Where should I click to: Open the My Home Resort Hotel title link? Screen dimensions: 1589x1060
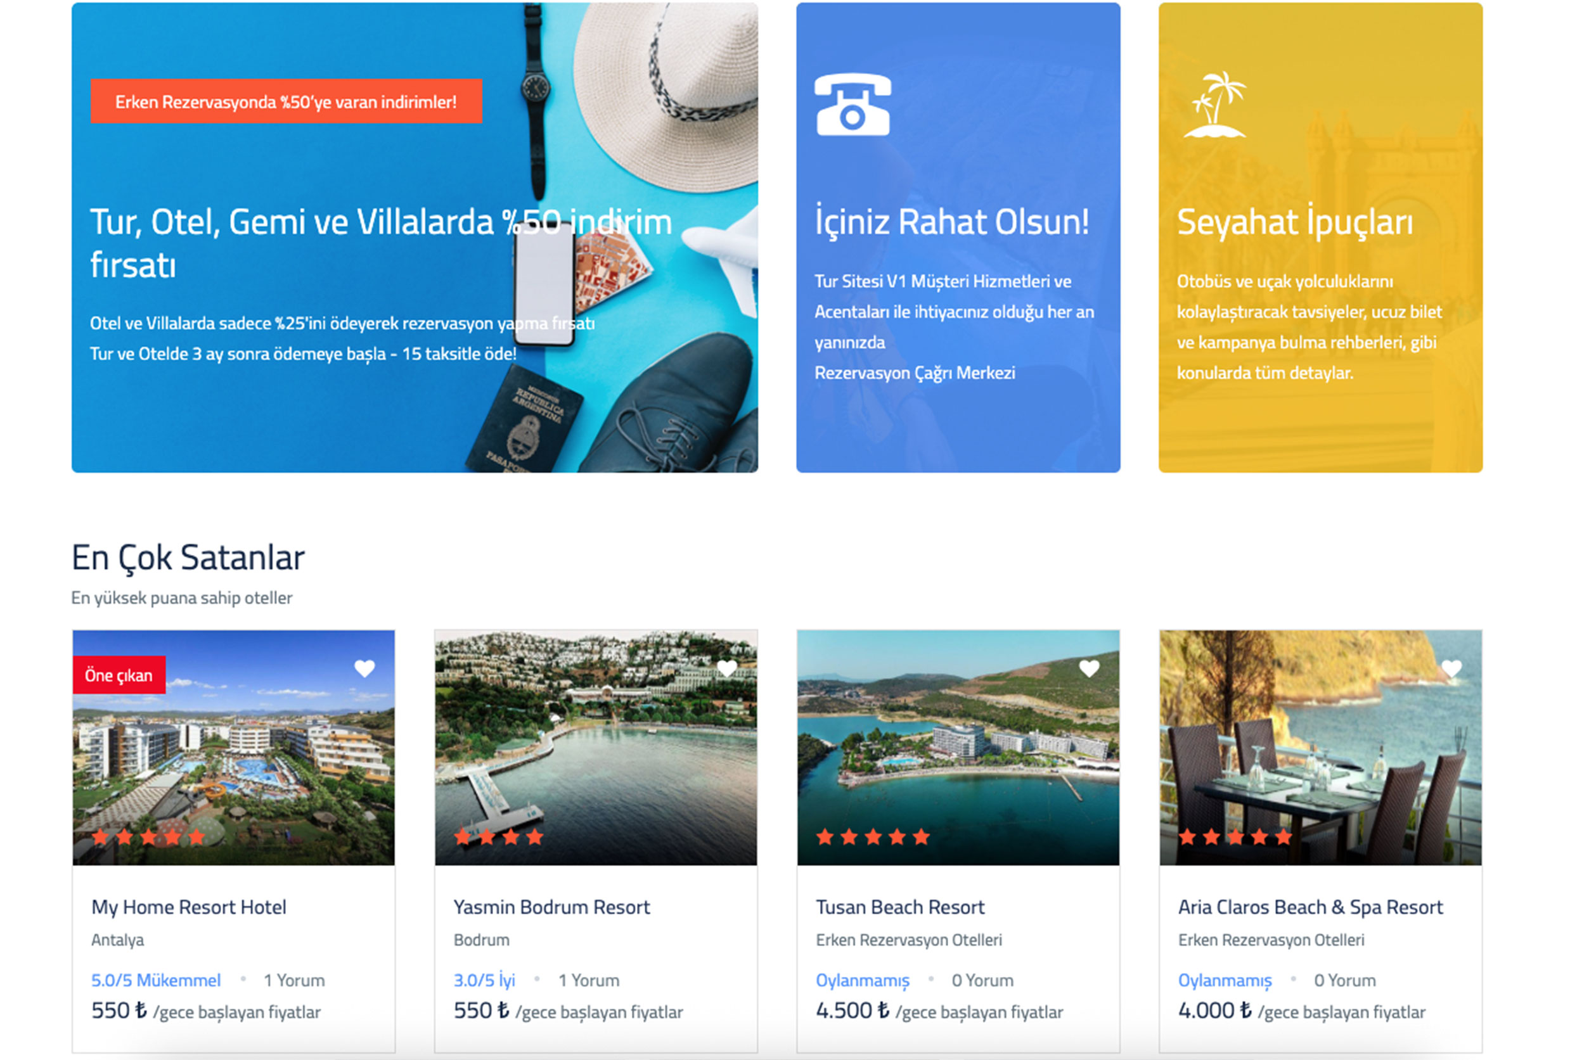(189, 907)
